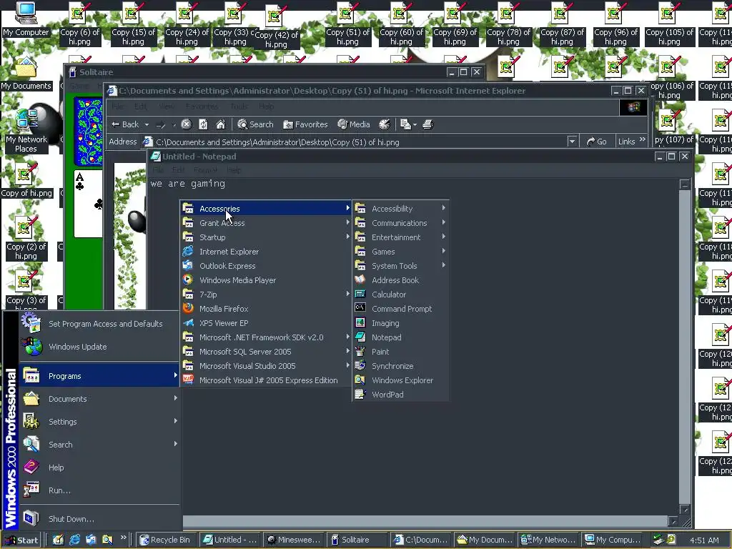Open Grant Access programs folder

266,223
